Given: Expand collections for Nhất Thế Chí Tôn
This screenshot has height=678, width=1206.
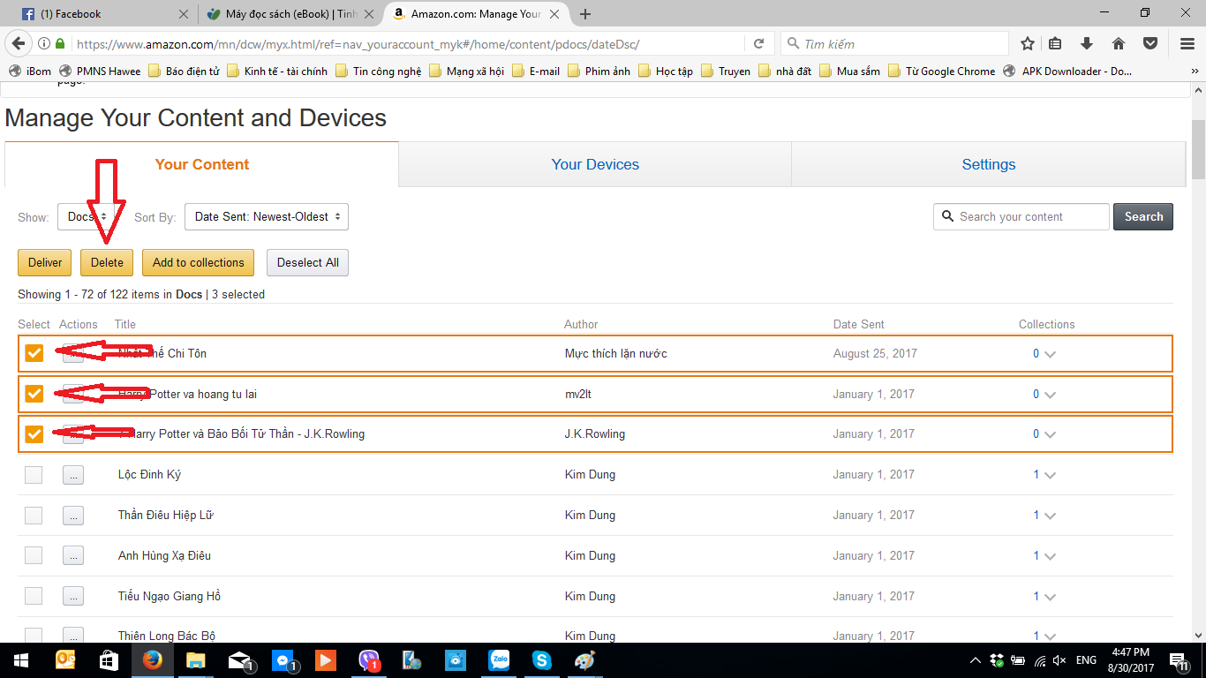Looking at the screenshot, I should coord(1050,354).
